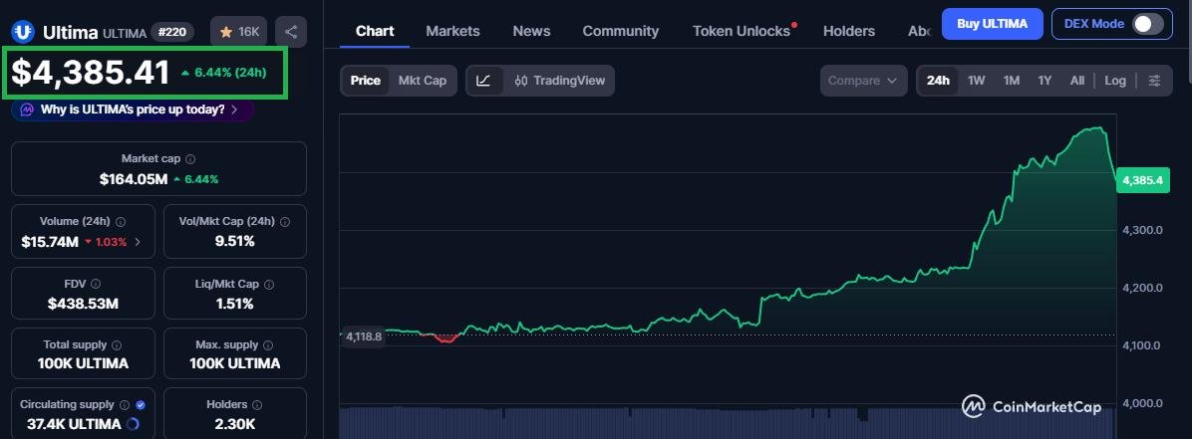Viewport: 1192px width, 439px height.
Task: Click the $438.53M FDV value
Action: coord(83,305)
